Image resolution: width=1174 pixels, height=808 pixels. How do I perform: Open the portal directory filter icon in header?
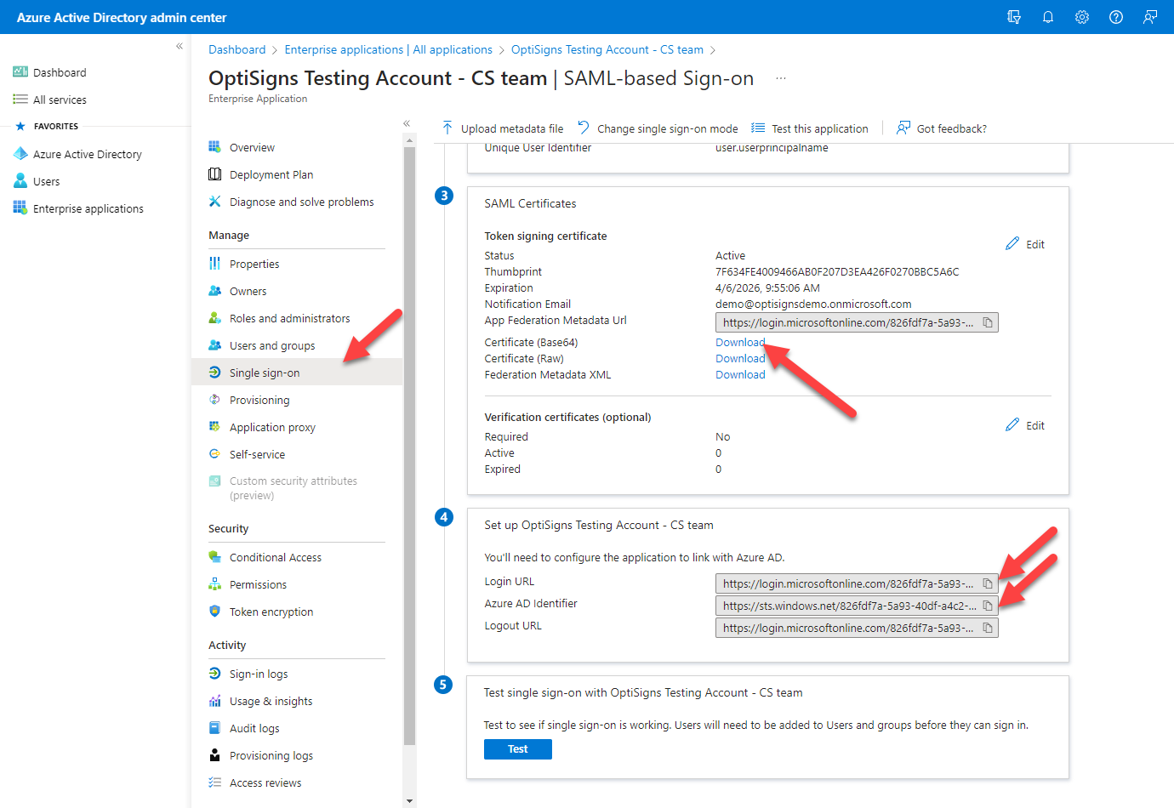point(1014,17)
